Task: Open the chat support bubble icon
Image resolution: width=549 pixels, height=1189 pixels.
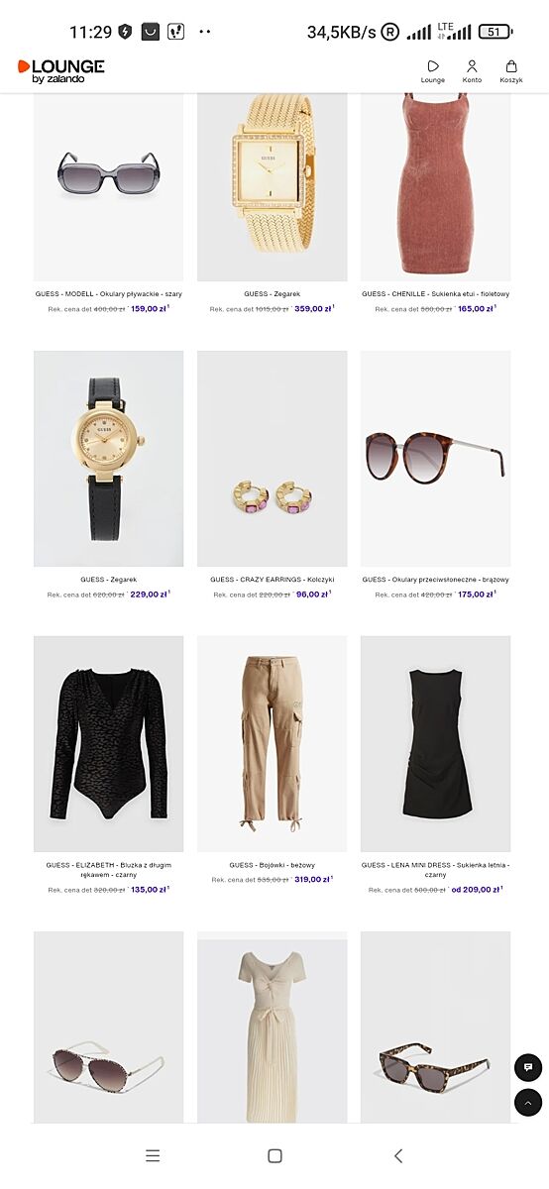Action: [528, 1067]
